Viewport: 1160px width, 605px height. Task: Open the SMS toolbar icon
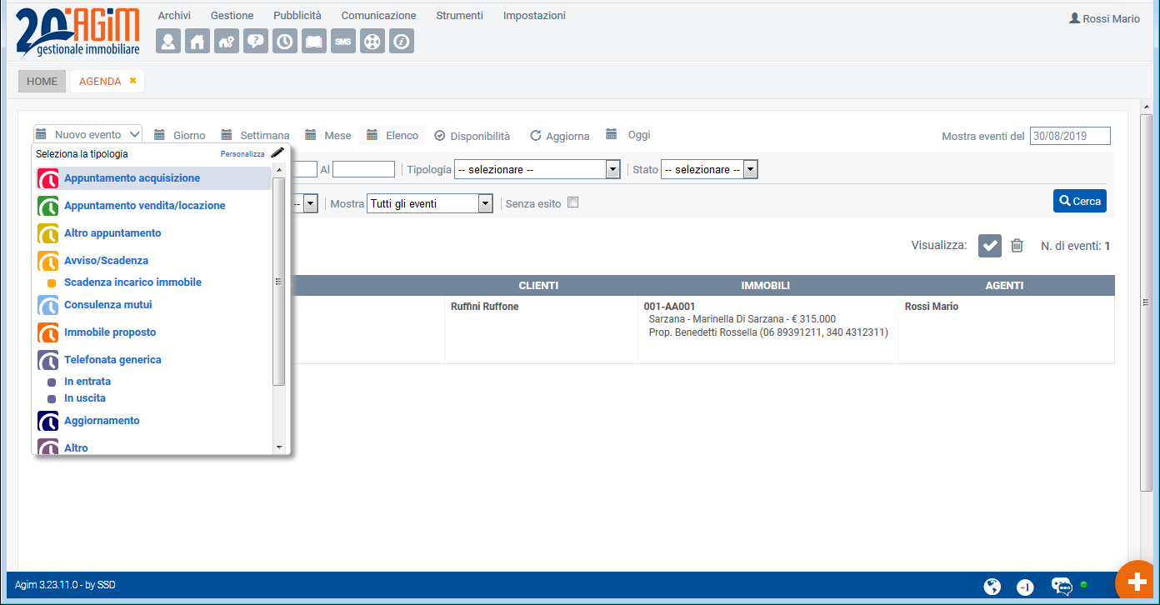pyautogui.click(x=343, y=41)
